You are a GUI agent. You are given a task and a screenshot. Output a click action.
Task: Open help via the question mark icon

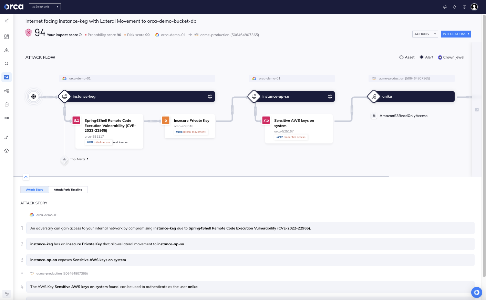(x=464, y=7)
